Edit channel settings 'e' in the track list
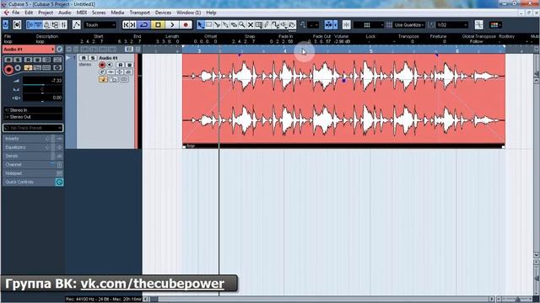The height and width of the screenshot is (303, 540). tap(102, 72)
